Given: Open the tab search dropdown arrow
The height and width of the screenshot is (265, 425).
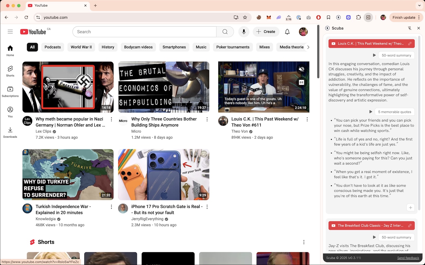Looking at the screenshot, I should 419,6.
